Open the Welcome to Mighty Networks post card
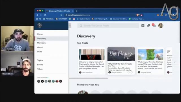The height and width of the screenshot is (102, 181). click(92, 61)
